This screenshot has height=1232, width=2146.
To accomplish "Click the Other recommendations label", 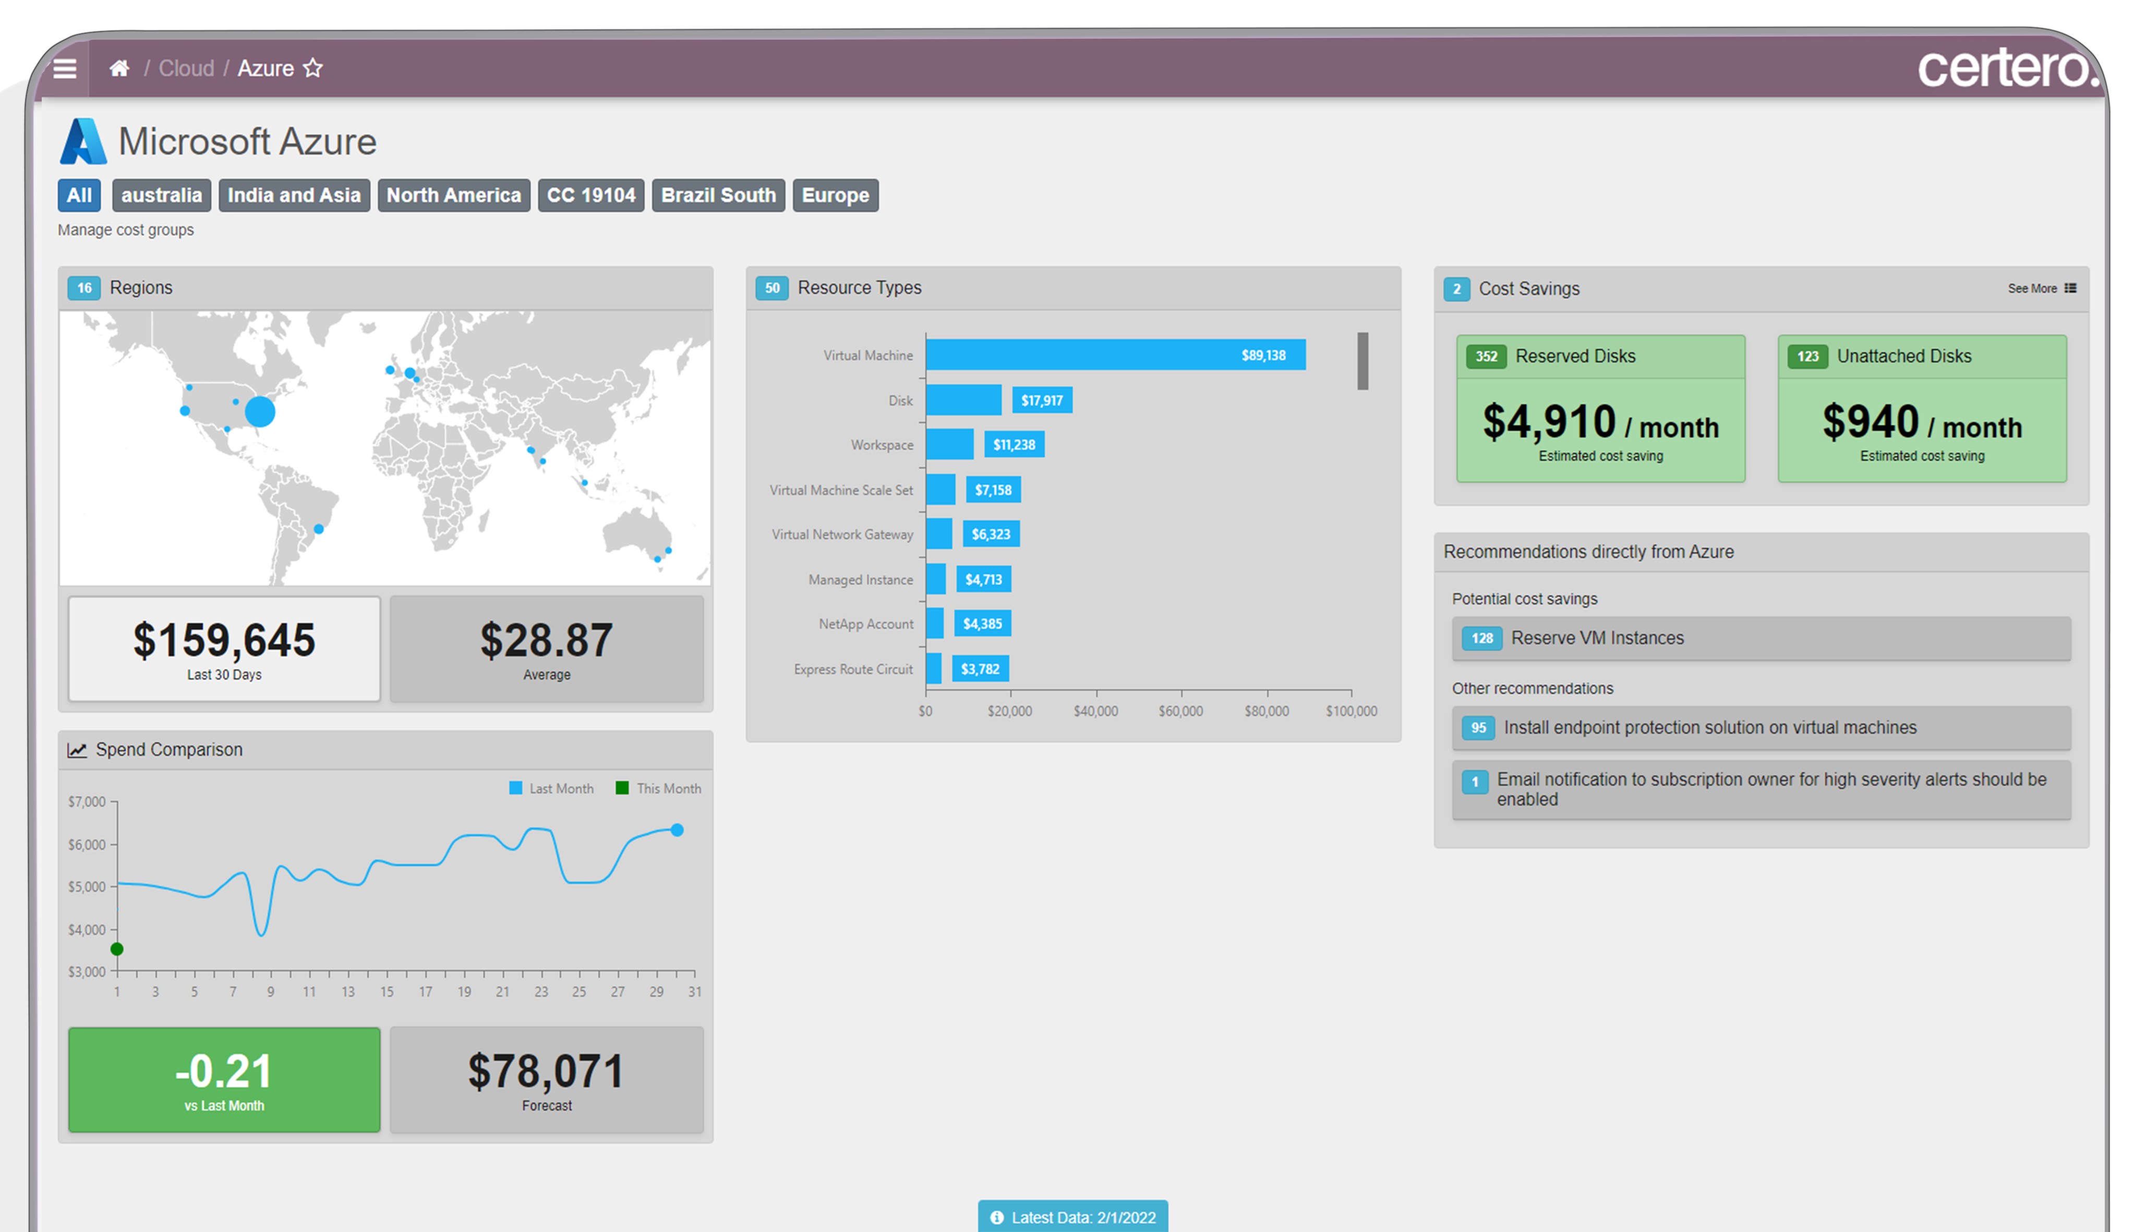I will click(x=1532, y=689).
